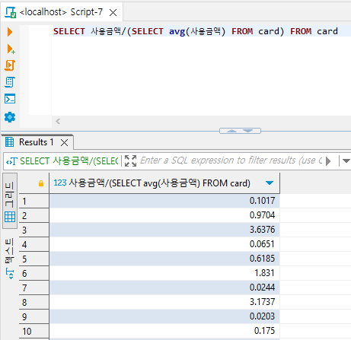Viewport: 351px width, 340px height.
Task: Click the cell value 3.6376
Action: [x=164, y=230]
